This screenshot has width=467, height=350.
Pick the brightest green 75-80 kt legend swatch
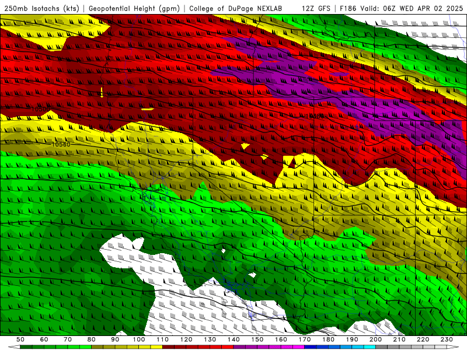pos(85,347)
